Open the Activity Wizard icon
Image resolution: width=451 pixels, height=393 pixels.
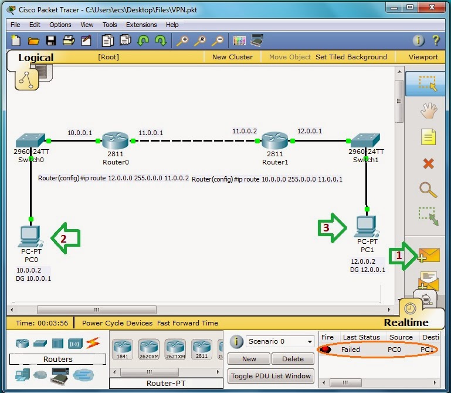(86, 41)
